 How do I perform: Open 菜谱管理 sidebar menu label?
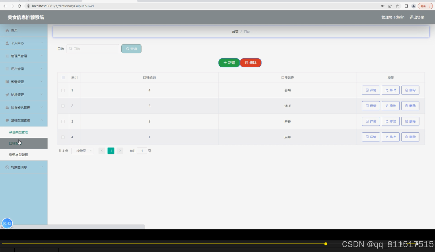(x=18, y=82)
